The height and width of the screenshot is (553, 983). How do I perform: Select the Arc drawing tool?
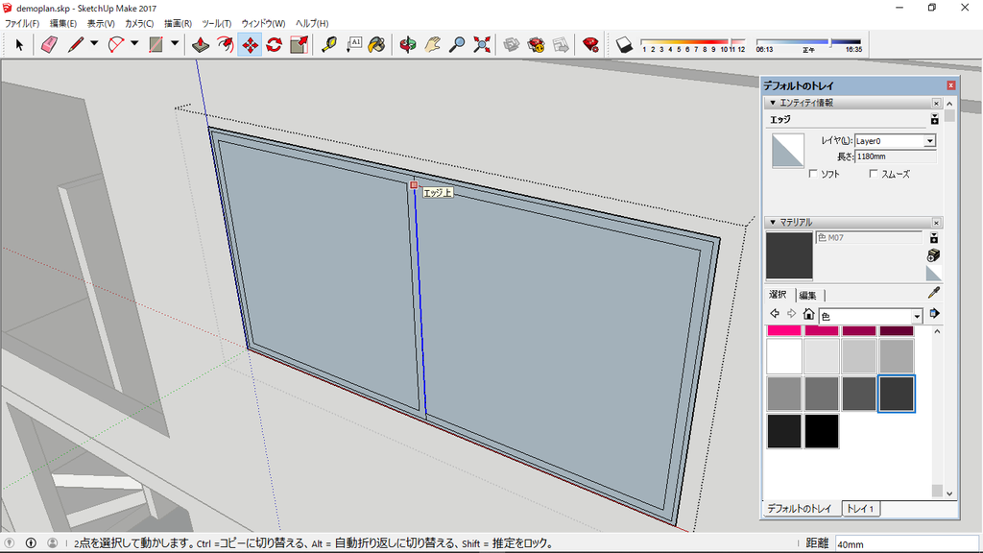click(116, 44)
